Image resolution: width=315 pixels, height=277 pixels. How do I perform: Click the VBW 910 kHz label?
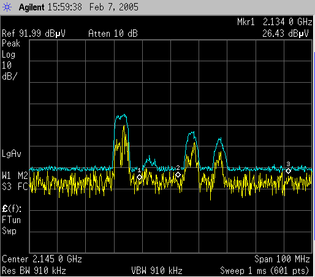157,271
